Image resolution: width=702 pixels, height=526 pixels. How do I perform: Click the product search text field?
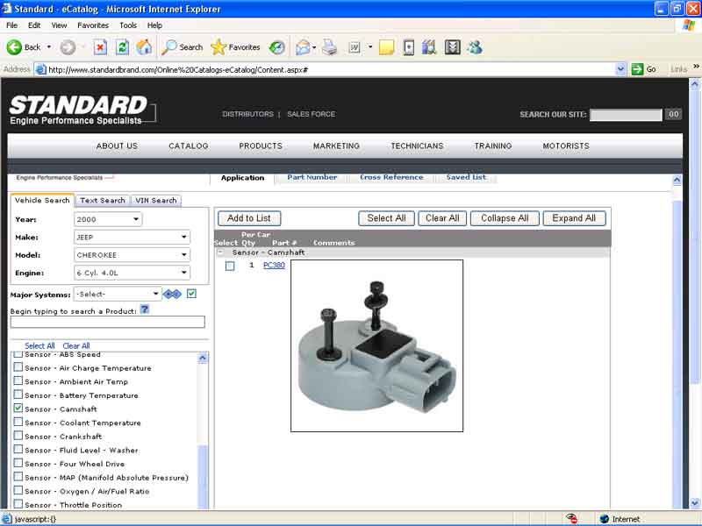(x=107, y=322)
